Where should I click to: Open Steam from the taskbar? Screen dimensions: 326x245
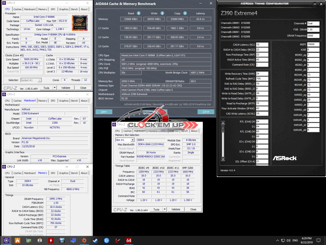[x=95, y=240]
